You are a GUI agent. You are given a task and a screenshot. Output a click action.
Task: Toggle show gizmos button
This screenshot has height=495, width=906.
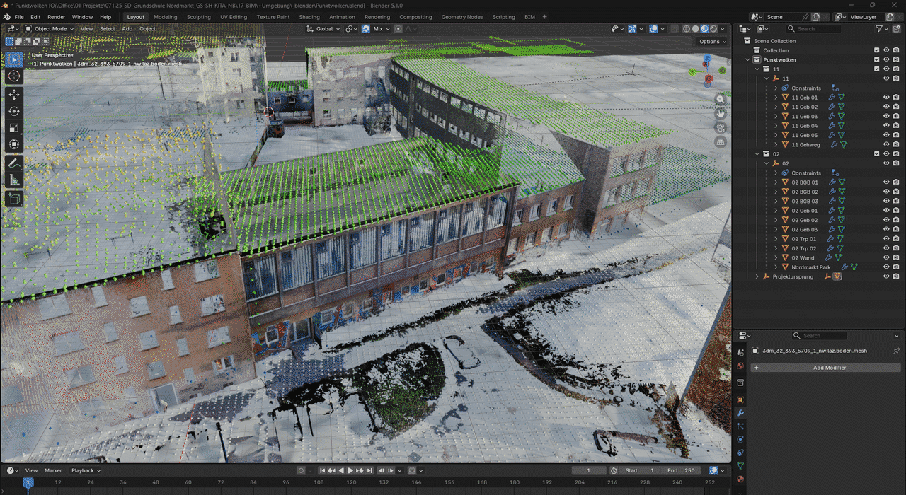coord(632,29)
